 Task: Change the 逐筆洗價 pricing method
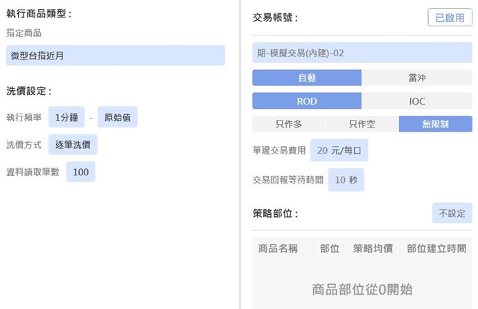click(73, 144)
